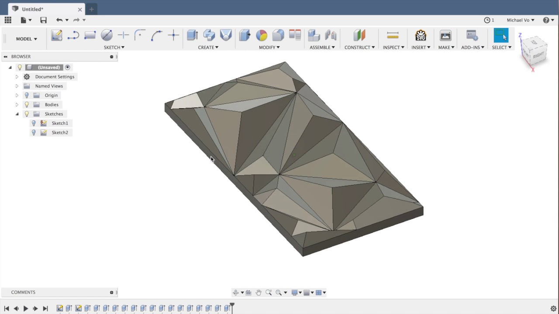Toggle root component visibility bulb

tap(20, 67)
